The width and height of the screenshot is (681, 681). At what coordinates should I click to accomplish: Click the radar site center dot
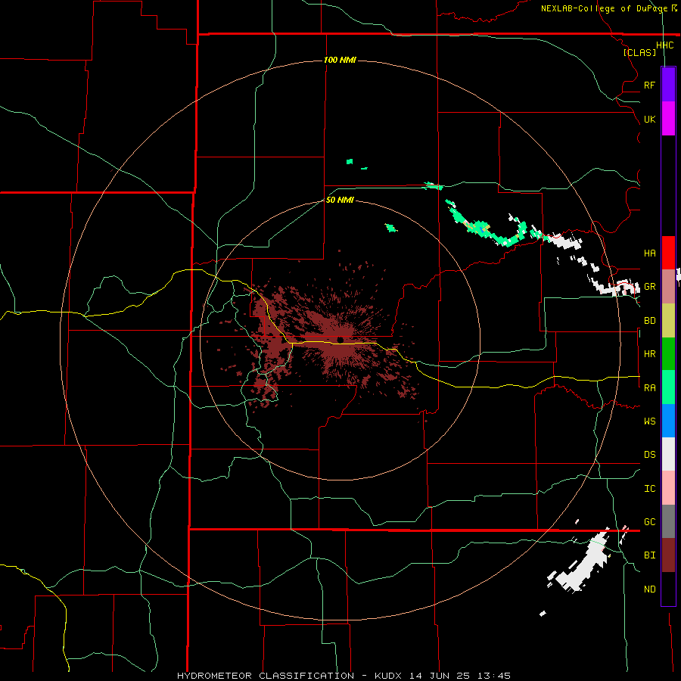click(340, 340)
